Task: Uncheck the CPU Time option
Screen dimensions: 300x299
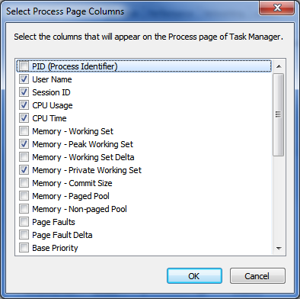Action: pyautogui.click(x=24, y=118)
